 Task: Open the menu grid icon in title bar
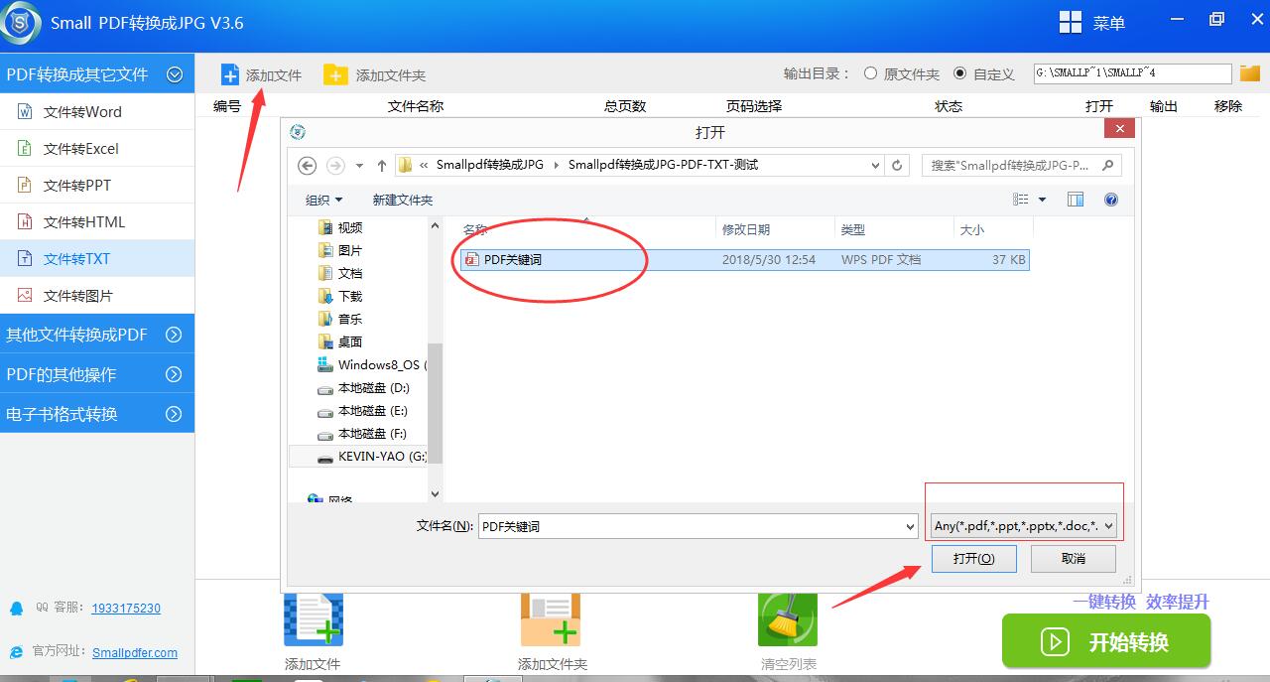pos(1071,22)
